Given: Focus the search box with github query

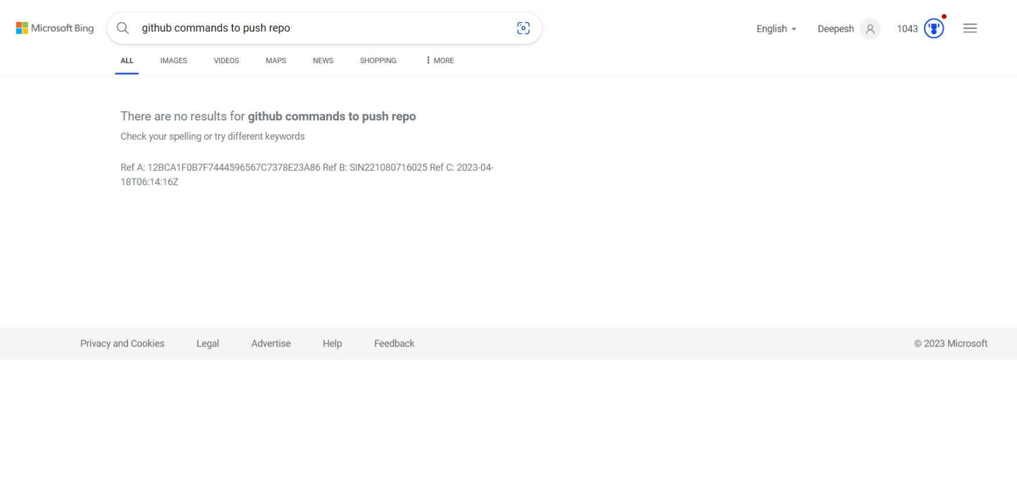Looking at the screenshot, I should coord(325,28).
